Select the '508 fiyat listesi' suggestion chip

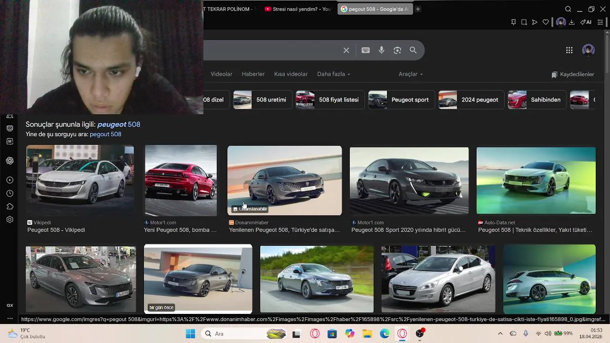tap(330, 100)
